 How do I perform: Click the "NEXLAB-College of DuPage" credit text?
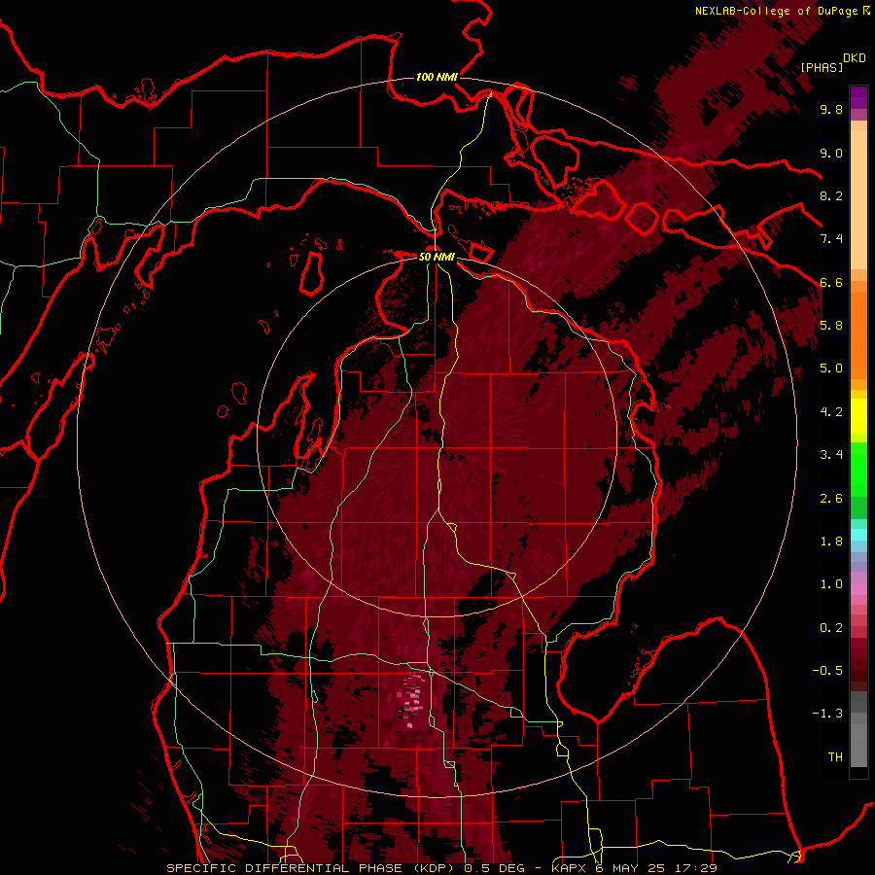point(776,11)
